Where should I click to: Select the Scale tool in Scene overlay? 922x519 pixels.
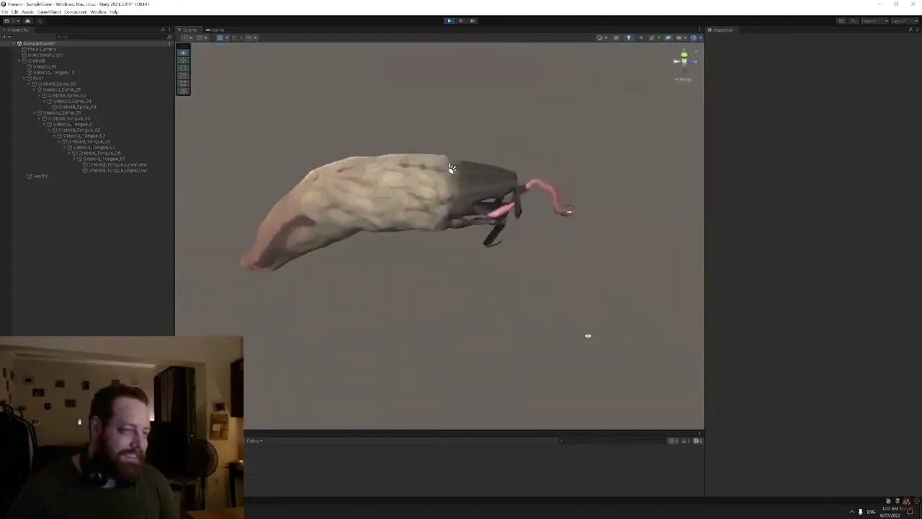click(183, 75)
